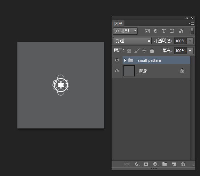The image size is (200, 176).
Task: Click the link layers chain icon
Action: [127, 164]
